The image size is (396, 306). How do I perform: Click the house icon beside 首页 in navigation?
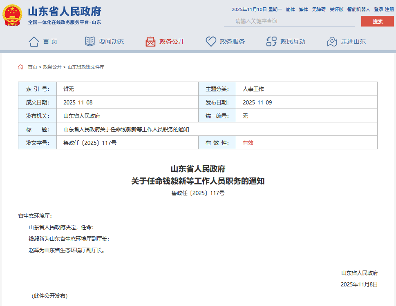click(x=34, y=41)
